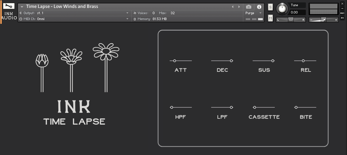Click the camera snapshot icon

248,7
